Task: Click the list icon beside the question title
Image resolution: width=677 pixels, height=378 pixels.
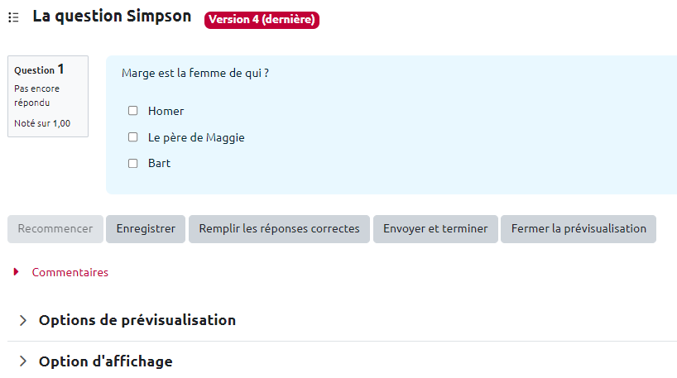Action: pos(13,17)
